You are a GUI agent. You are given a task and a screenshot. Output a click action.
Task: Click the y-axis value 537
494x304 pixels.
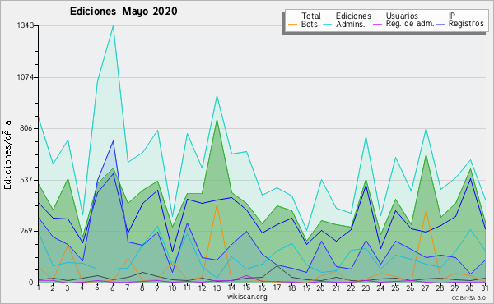point(26,180)
